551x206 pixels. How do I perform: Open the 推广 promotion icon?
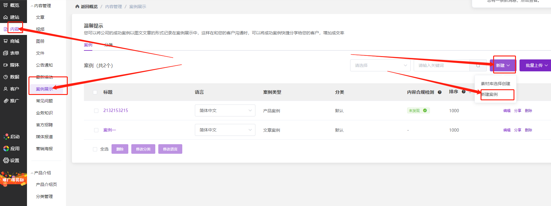5,101
